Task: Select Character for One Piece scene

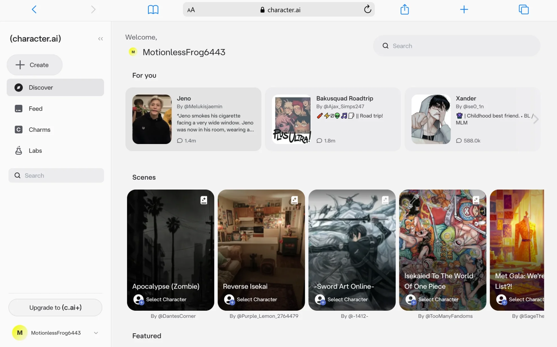Action: pos(432,299)
